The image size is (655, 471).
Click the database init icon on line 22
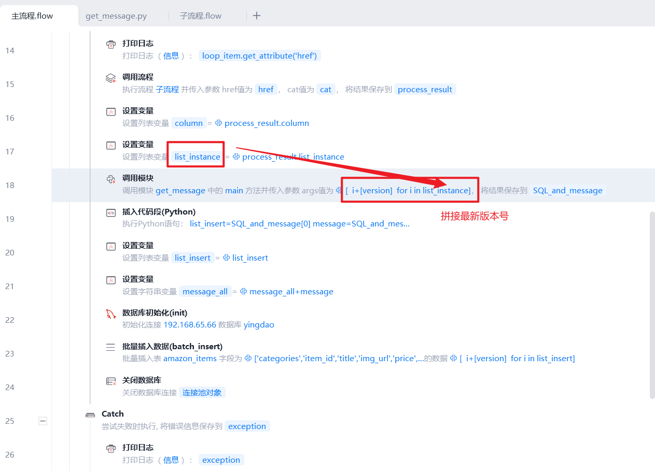[x=111, y=314]
